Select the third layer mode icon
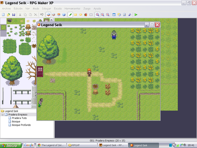This screenshot has height=148, width=197. 59,15
